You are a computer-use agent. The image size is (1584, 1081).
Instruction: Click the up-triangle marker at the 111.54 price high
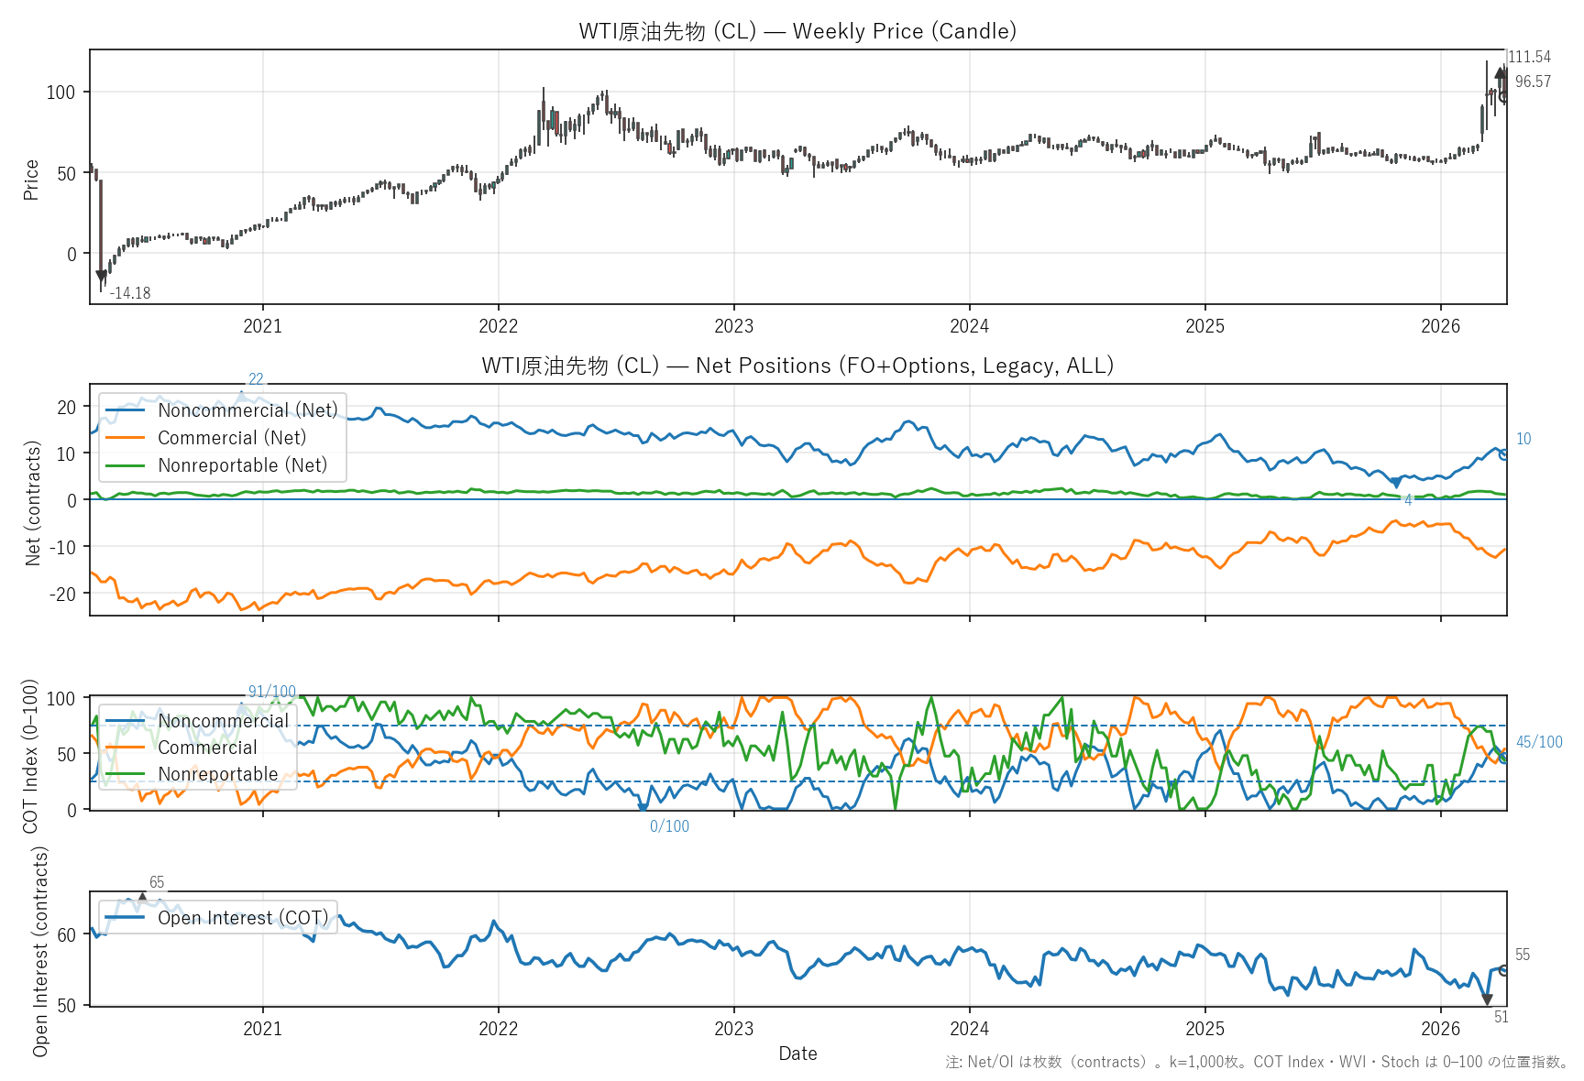(1500, 72)
